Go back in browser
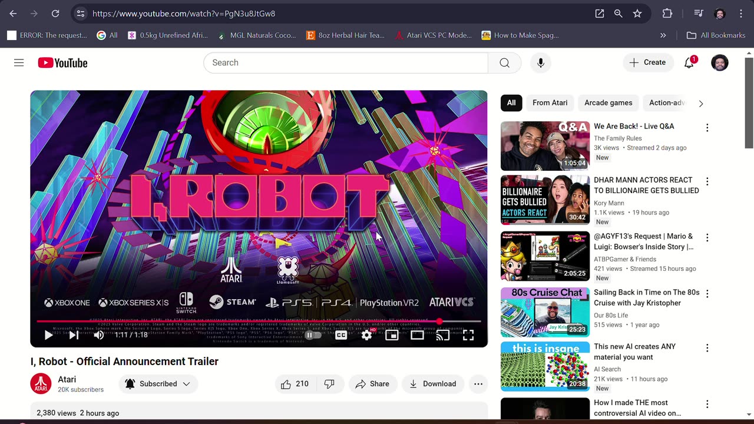 (x=13, y=14)
